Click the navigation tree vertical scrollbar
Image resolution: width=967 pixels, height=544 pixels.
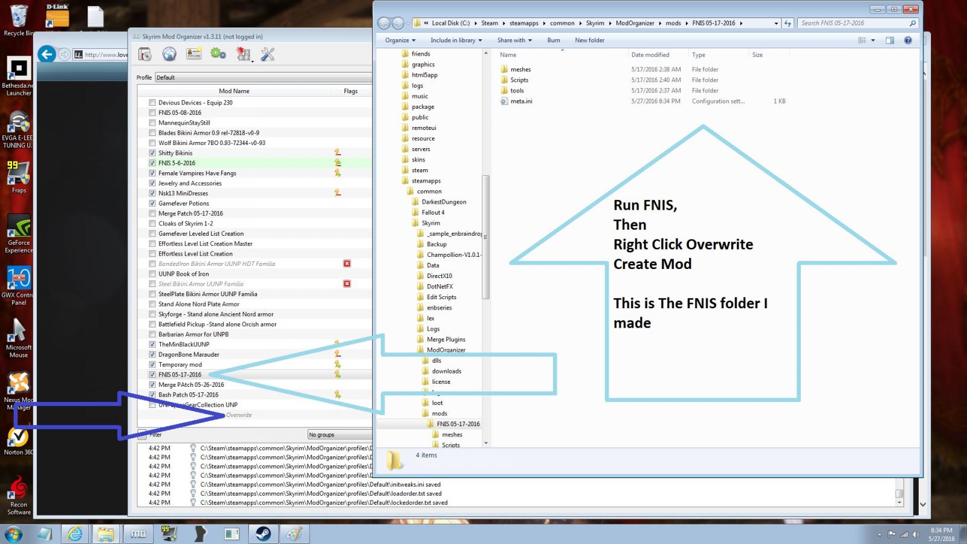[x=485, y=237]
